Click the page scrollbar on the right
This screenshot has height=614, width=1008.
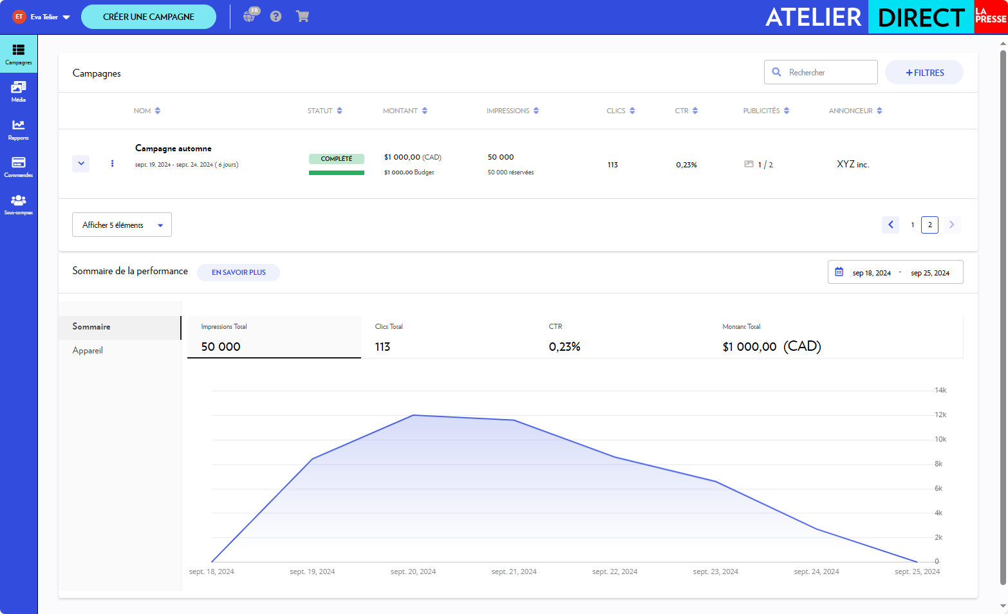(x=1002, y=257)
